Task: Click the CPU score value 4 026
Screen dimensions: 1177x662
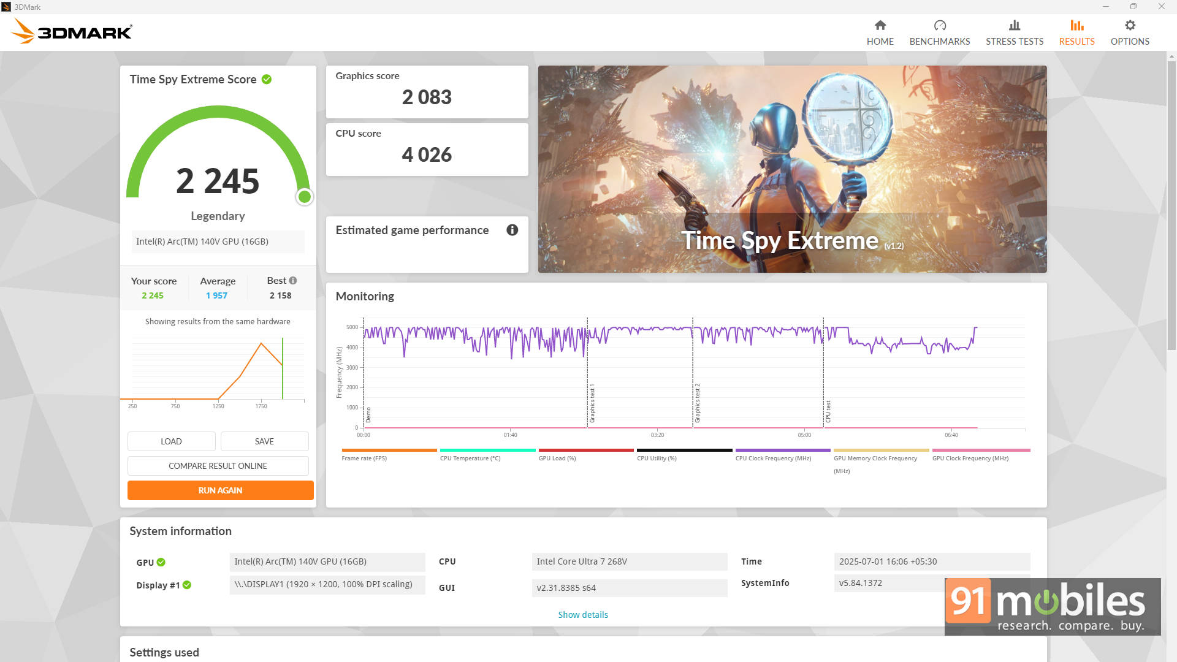Action: [427, 154]
